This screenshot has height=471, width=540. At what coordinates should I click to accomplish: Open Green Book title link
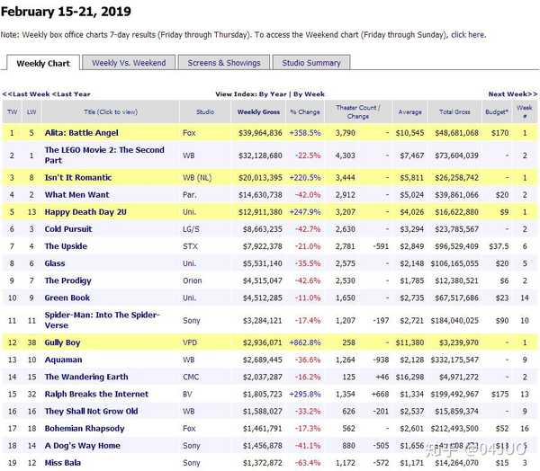[67, 298]
